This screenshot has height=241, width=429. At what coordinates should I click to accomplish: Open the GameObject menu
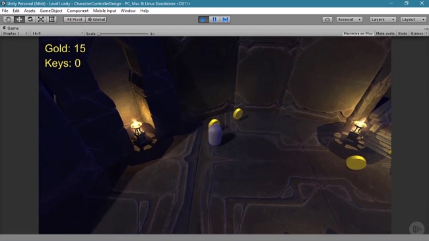pos(51,11)
